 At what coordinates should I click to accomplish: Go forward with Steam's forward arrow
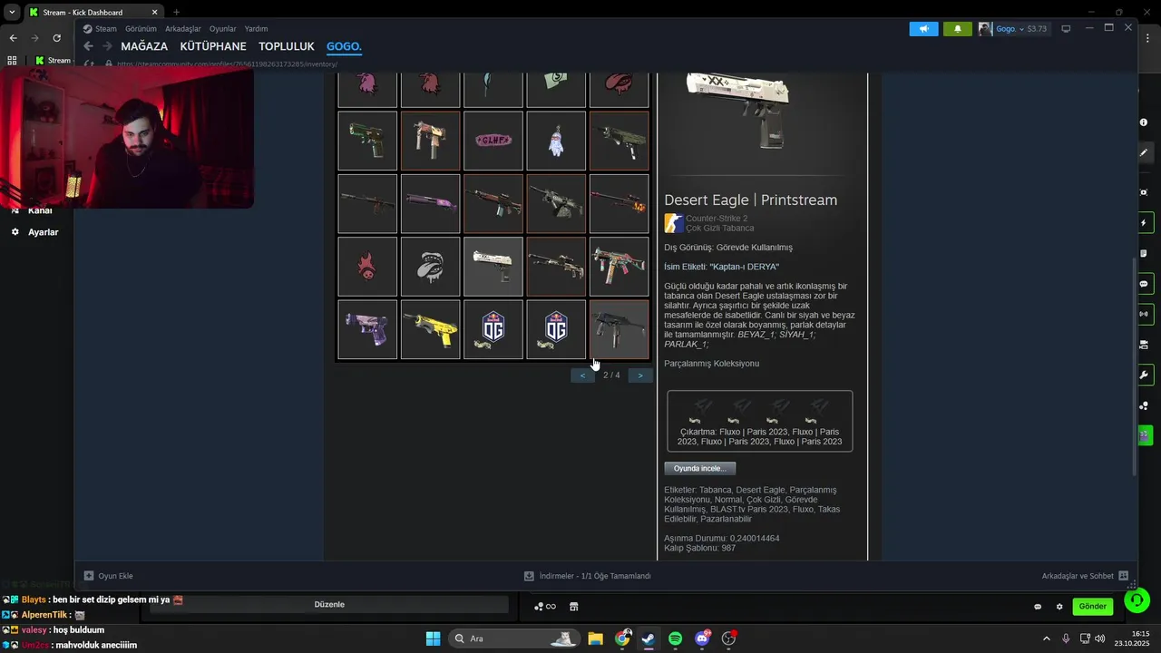[x=107, y=46]
